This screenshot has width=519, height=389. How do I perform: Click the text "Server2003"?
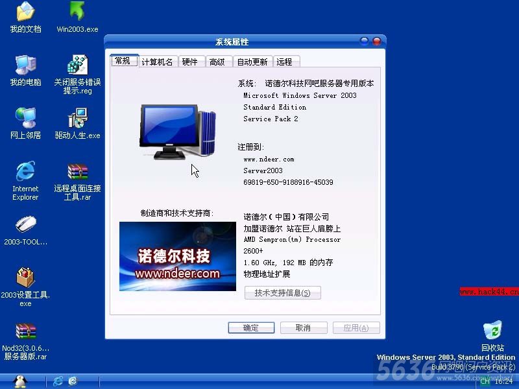[263, 171]
